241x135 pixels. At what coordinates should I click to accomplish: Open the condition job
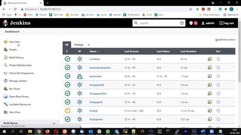point(95,59)
